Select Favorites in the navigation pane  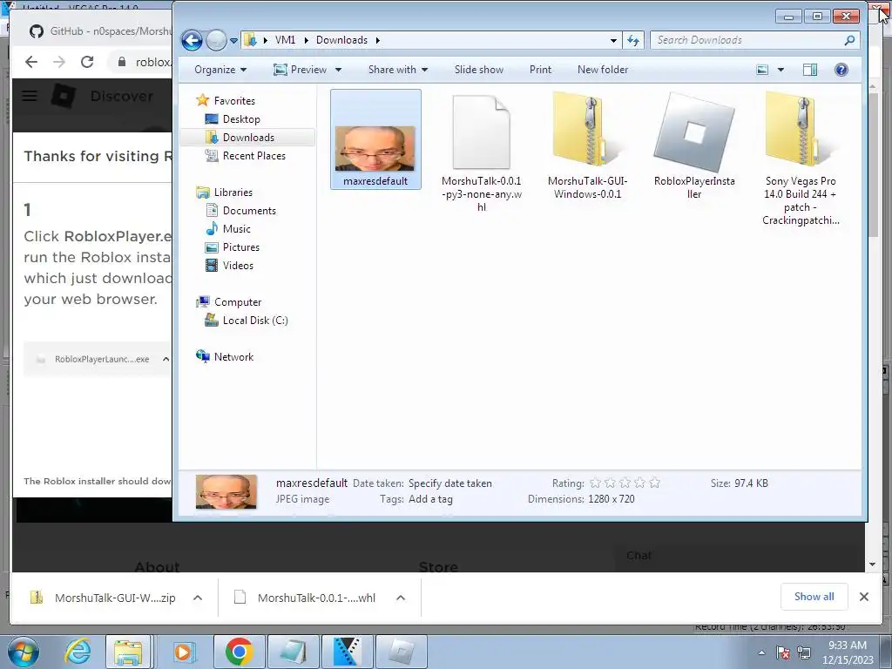[x=233, y=101]
